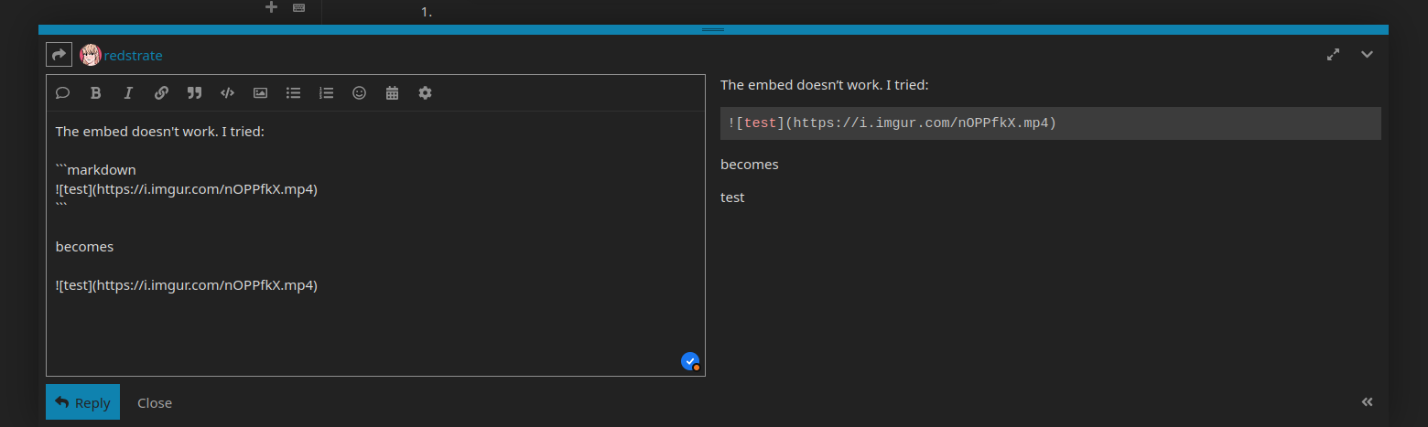Hide the preview pane with double chevron
1428x427 pixels.
coord(1367,401)
